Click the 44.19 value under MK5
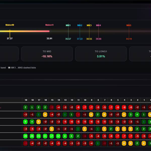The image size is (151, 151). coord(129,39)
